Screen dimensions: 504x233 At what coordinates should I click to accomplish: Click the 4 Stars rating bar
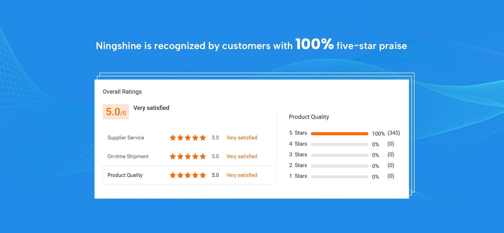pyautogui.click(x=339, y=145)
